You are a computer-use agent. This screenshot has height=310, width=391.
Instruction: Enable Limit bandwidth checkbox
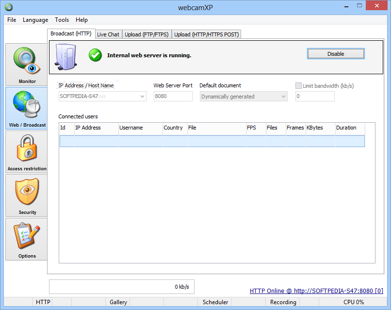[298, 86]
